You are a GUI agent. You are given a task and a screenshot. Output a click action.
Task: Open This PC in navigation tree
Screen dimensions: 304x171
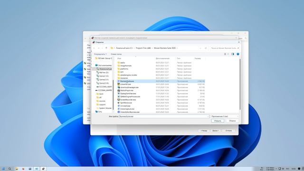(104, 66)
